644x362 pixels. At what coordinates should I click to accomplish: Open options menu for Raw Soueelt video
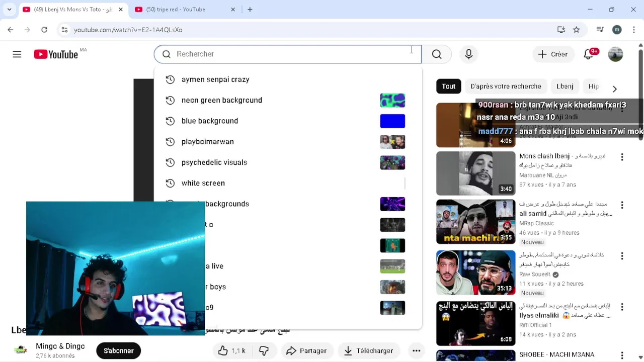[x=622, y=256]
